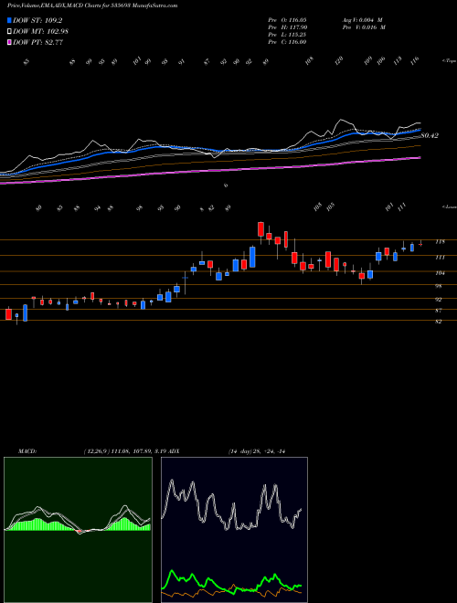Select the DOW PT: 82.77 label
Image resolution: width=457 pixels, height=603 pixels.
(x=37, y=42)
